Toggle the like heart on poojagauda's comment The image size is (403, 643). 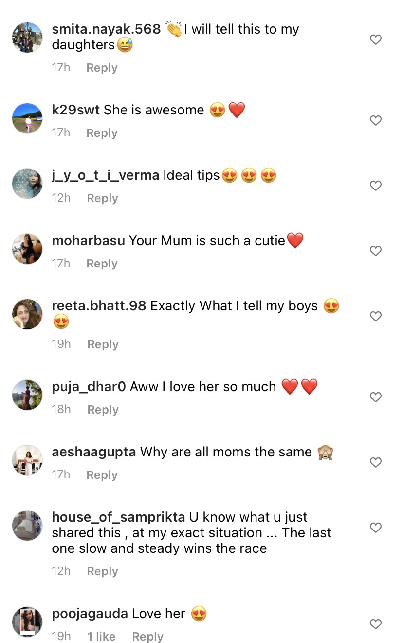[x=376, y=624]
